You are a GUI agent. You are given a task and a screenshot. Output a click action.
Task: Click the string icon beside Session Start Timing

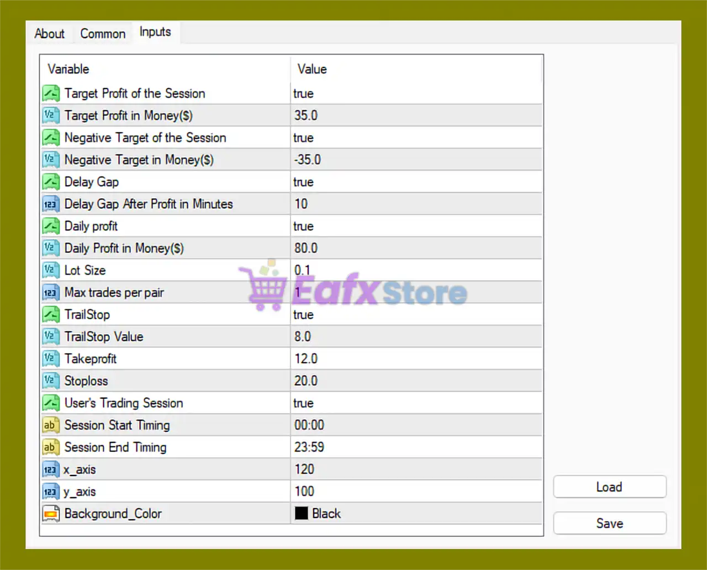tap(51, 425)
